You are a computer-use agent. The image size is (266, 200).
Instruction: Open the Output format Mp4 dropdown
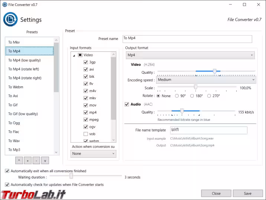coord(190,55)
